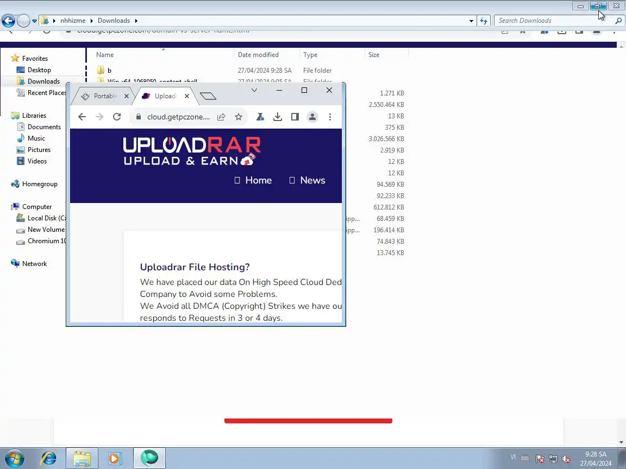This screenshot has height=469, width=626.
Task: Switch to Chromium taskbar button
Action: [x=149, y=458]
